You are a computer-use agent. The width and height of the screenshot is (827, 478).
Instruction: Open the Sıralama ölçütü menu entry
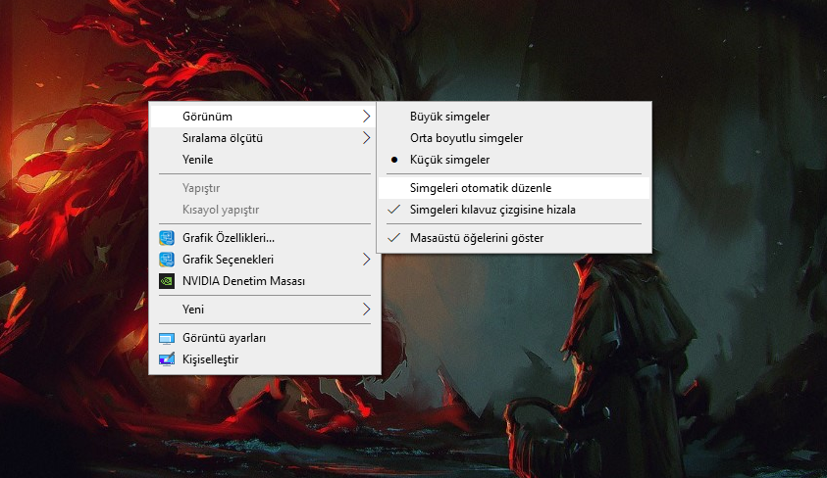[265, 138]
